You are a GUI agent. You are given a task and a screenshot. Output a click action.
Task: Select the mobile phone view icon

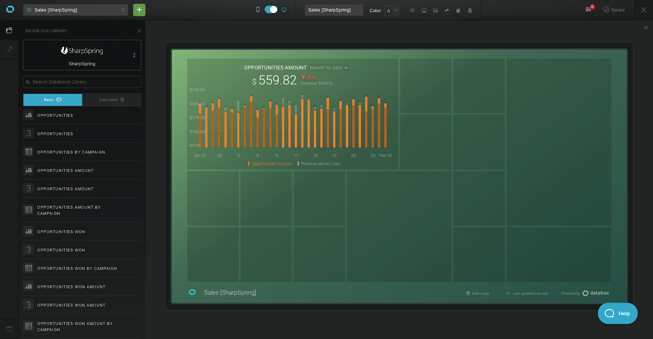tap(258, 9)
